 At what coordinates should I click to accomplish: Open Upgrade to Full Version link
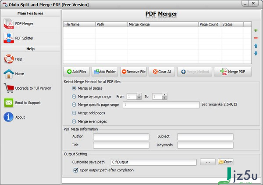33,88
